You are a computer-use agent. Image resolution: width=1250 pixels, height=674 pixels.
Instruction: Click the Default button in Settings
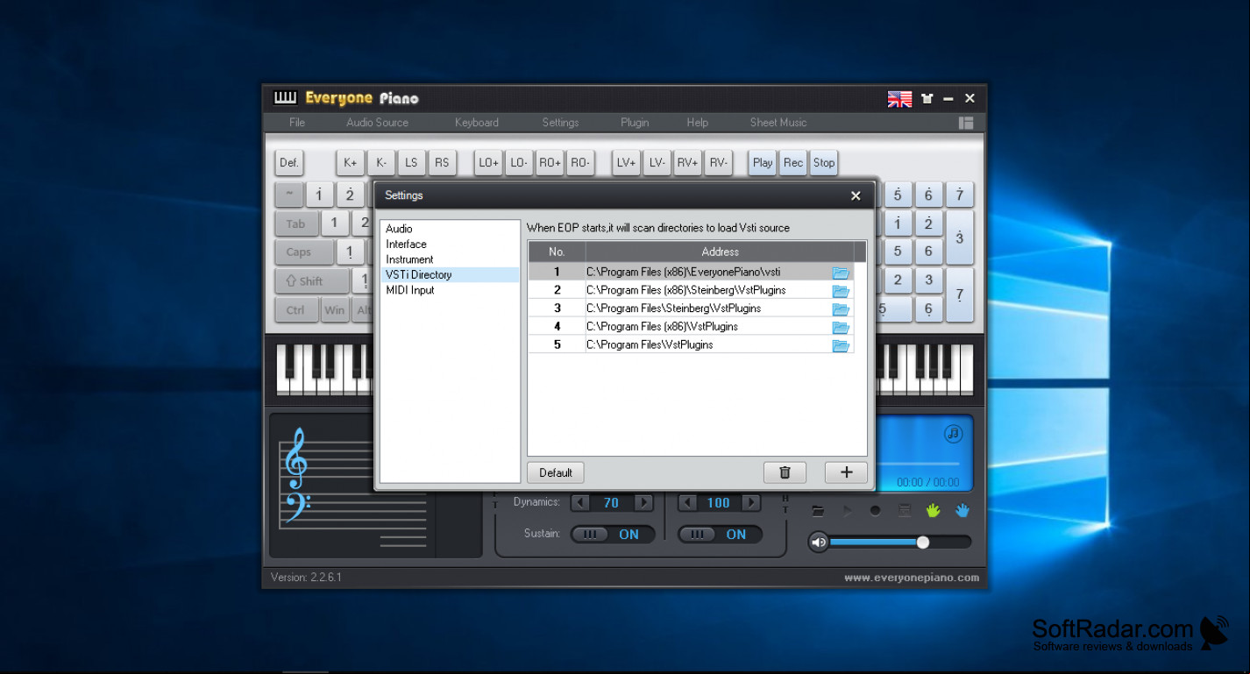click(556, 472)
